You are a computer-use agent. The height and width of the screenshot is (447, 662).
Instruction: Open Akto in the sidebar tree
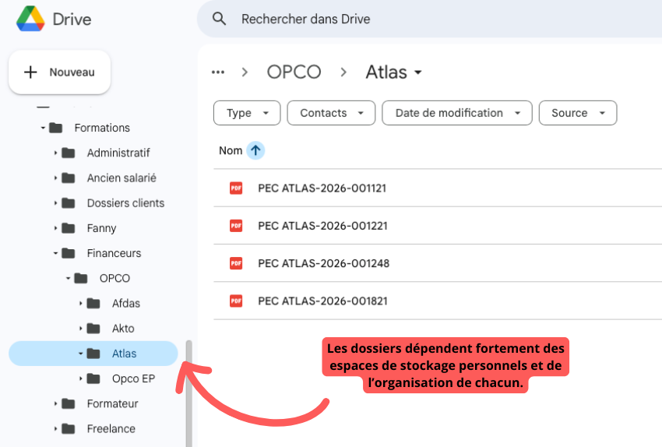click(x=123, y=329)
